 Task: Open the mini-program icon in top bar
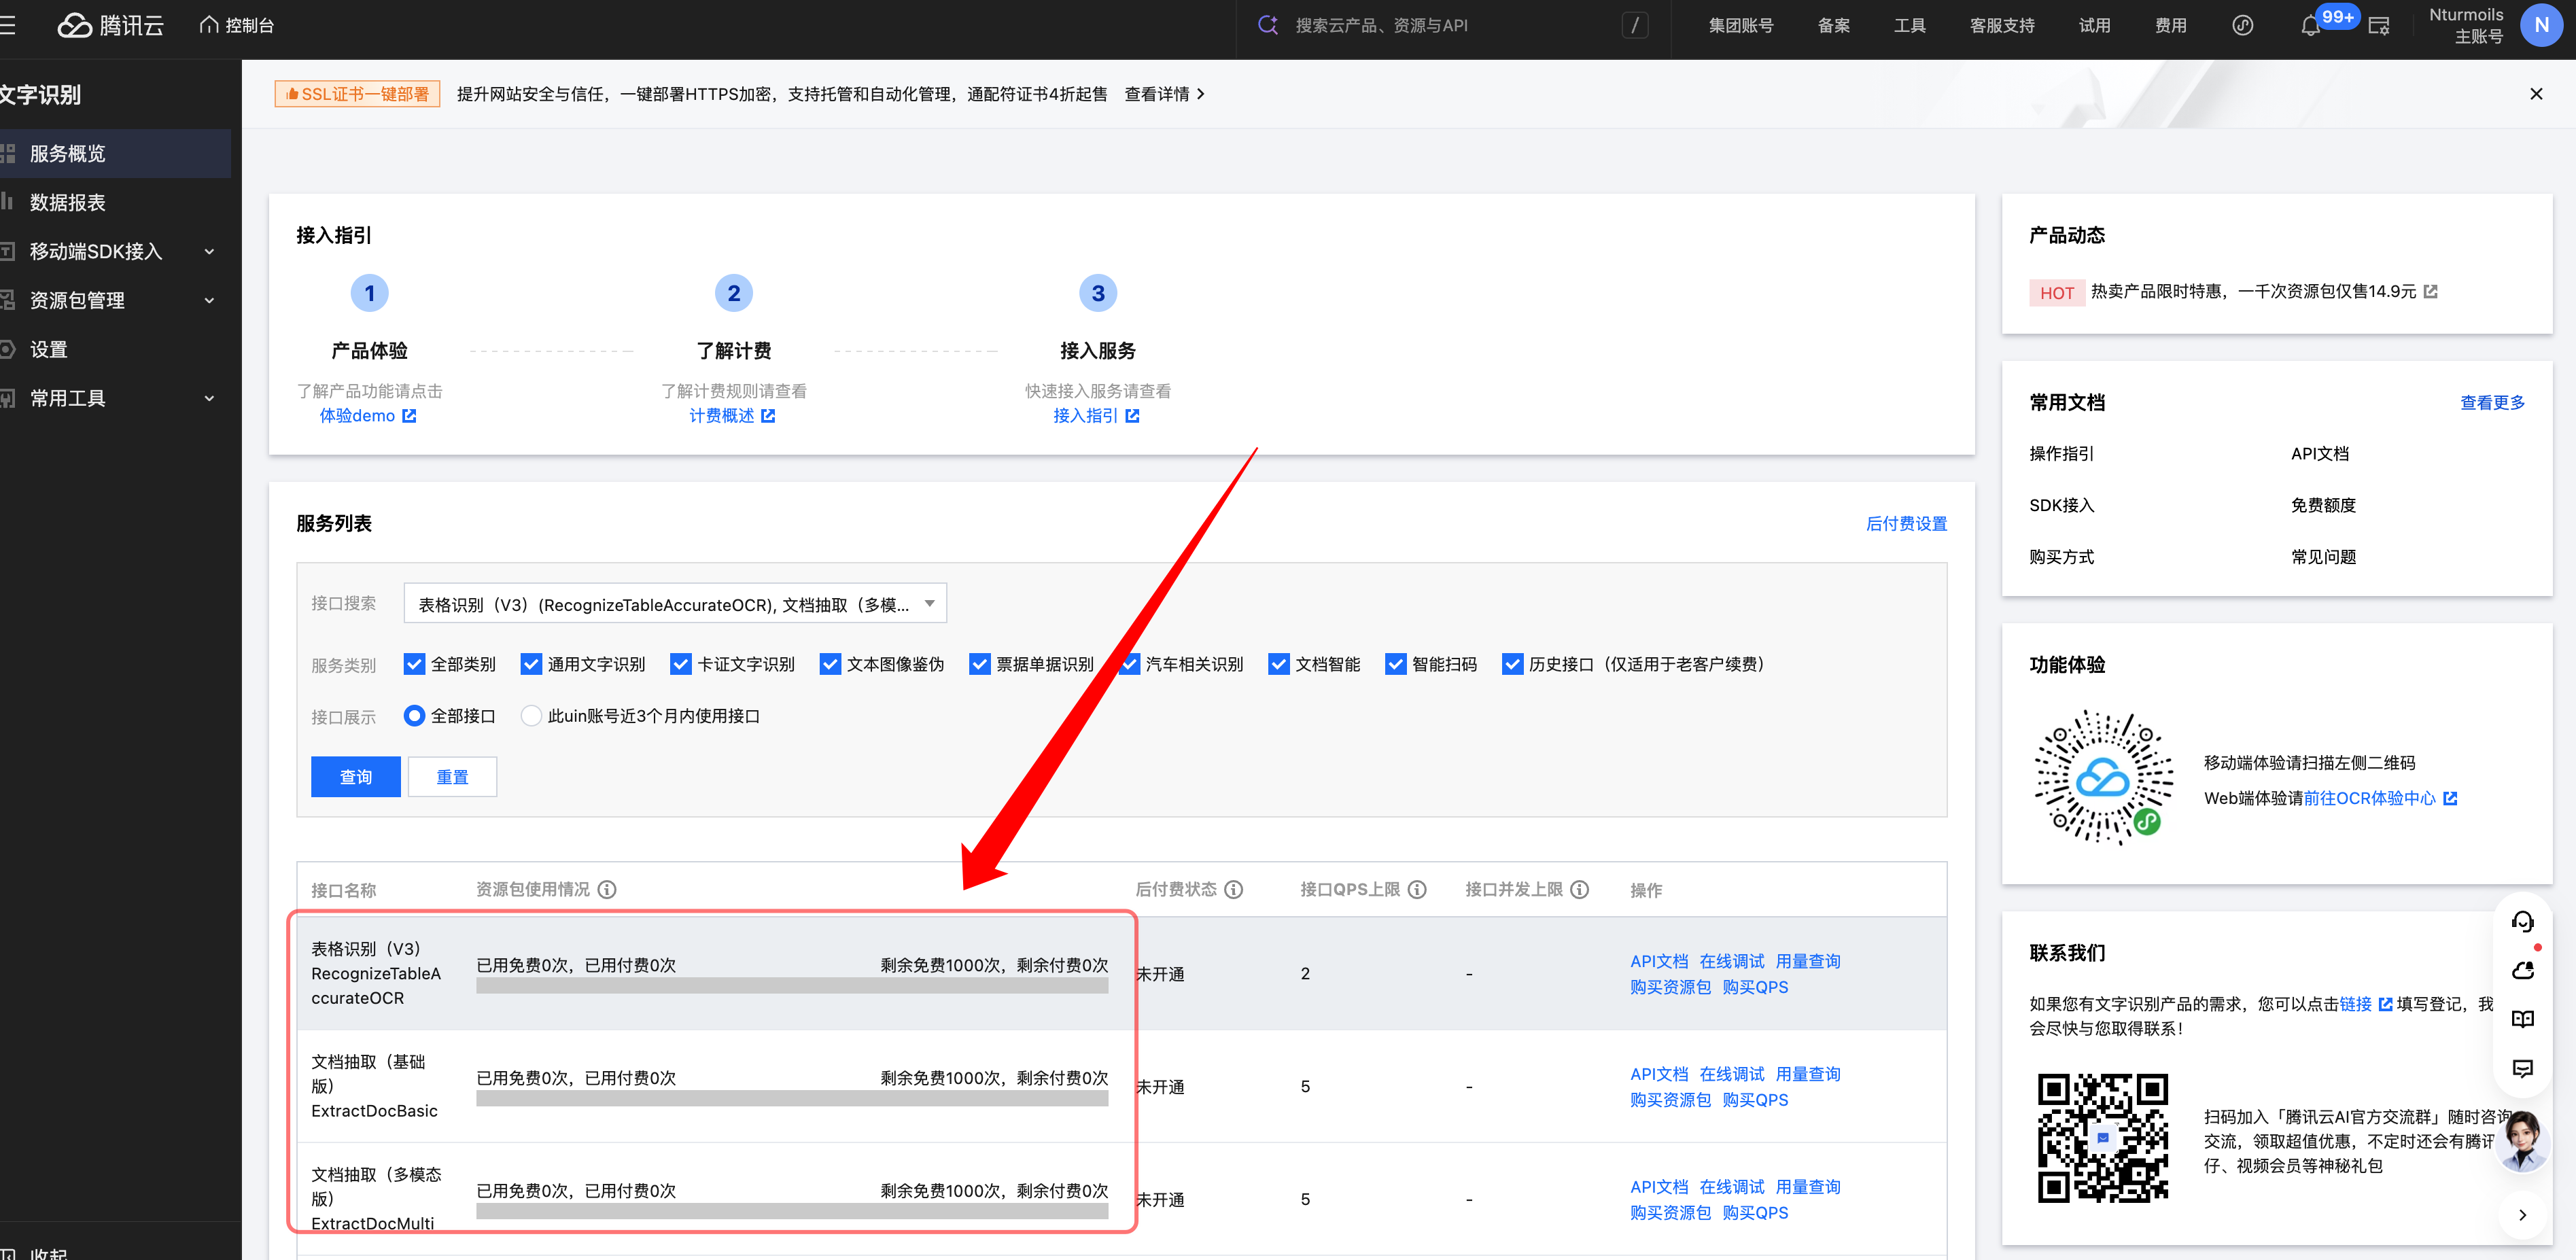point(2243,25)
